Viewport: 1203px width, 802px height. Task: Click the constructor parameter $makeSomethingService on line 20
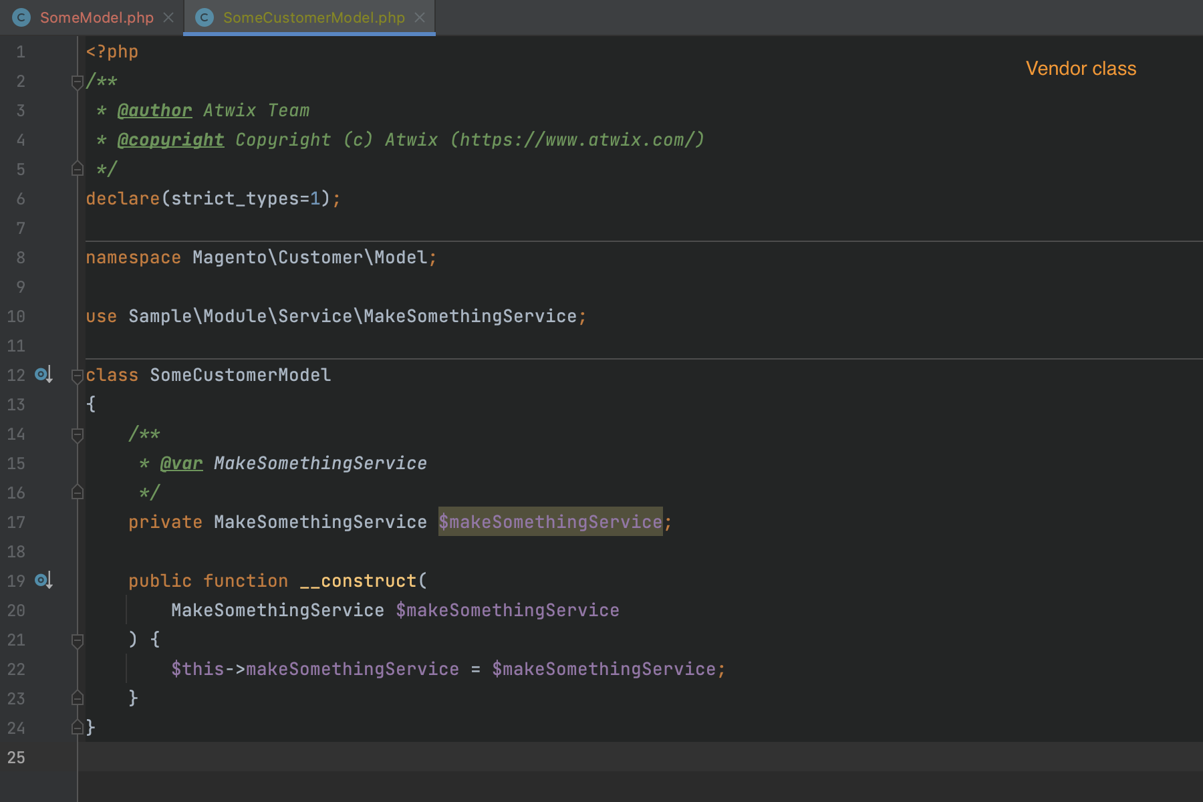coord(508,610)
